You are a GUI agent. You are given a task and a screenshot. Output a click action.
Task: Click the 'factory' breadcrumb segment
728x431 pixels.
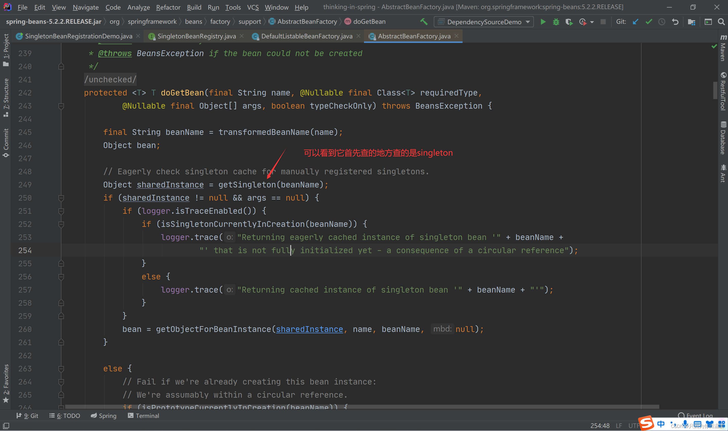click(220, 21)
